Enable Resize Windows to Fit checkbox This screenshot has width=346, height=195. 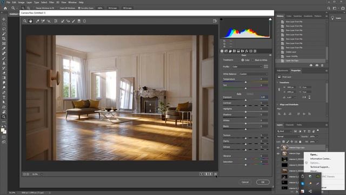coord(35,8)
